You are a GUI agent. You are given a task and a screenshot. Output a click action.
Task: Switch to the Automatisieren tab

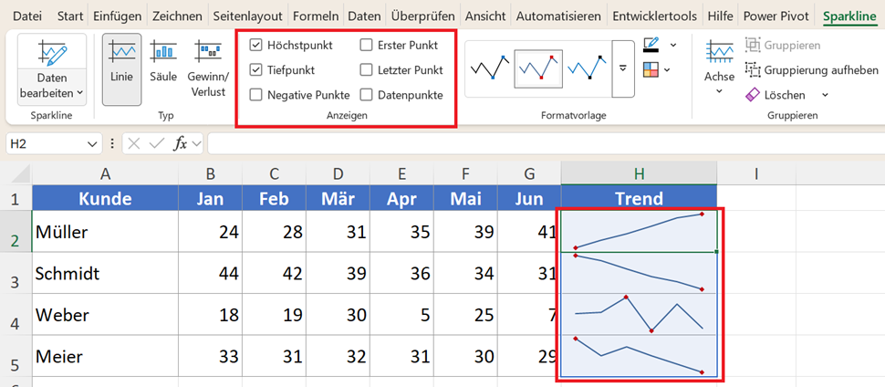tap(558, 16)
